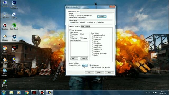Cancel the DirectX Properties dialog
The height and width of the screenshot is (95, 169).
click(x=99, y=73)
